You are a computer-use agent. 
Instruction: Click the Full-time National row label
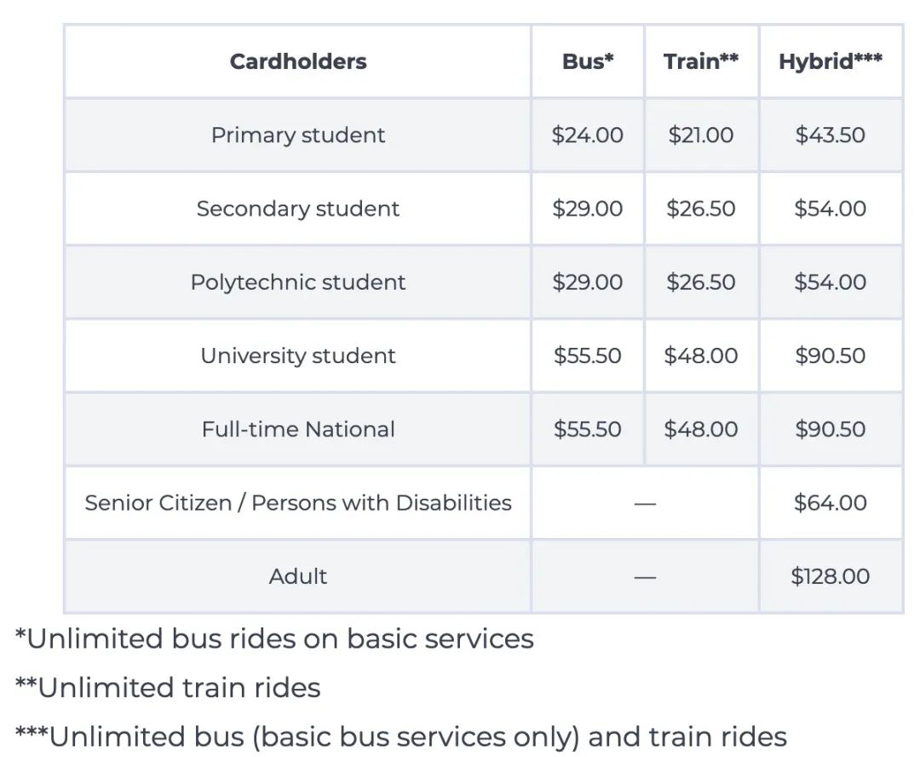[298, 429]
